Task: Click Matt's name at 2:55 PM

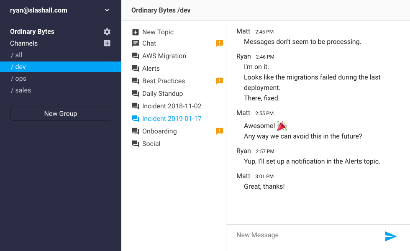Action: point(243,113)
